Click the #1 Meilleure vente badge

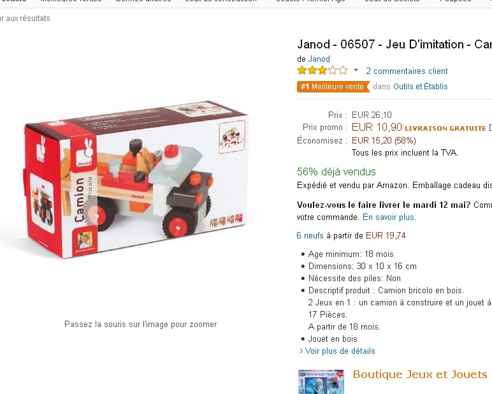333,87
